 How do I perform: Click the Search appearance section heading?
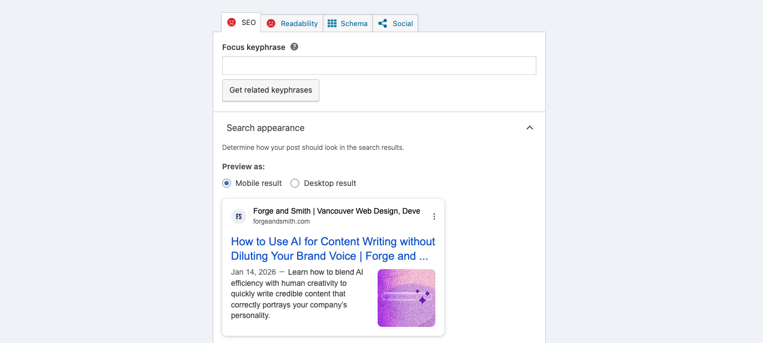265,128
